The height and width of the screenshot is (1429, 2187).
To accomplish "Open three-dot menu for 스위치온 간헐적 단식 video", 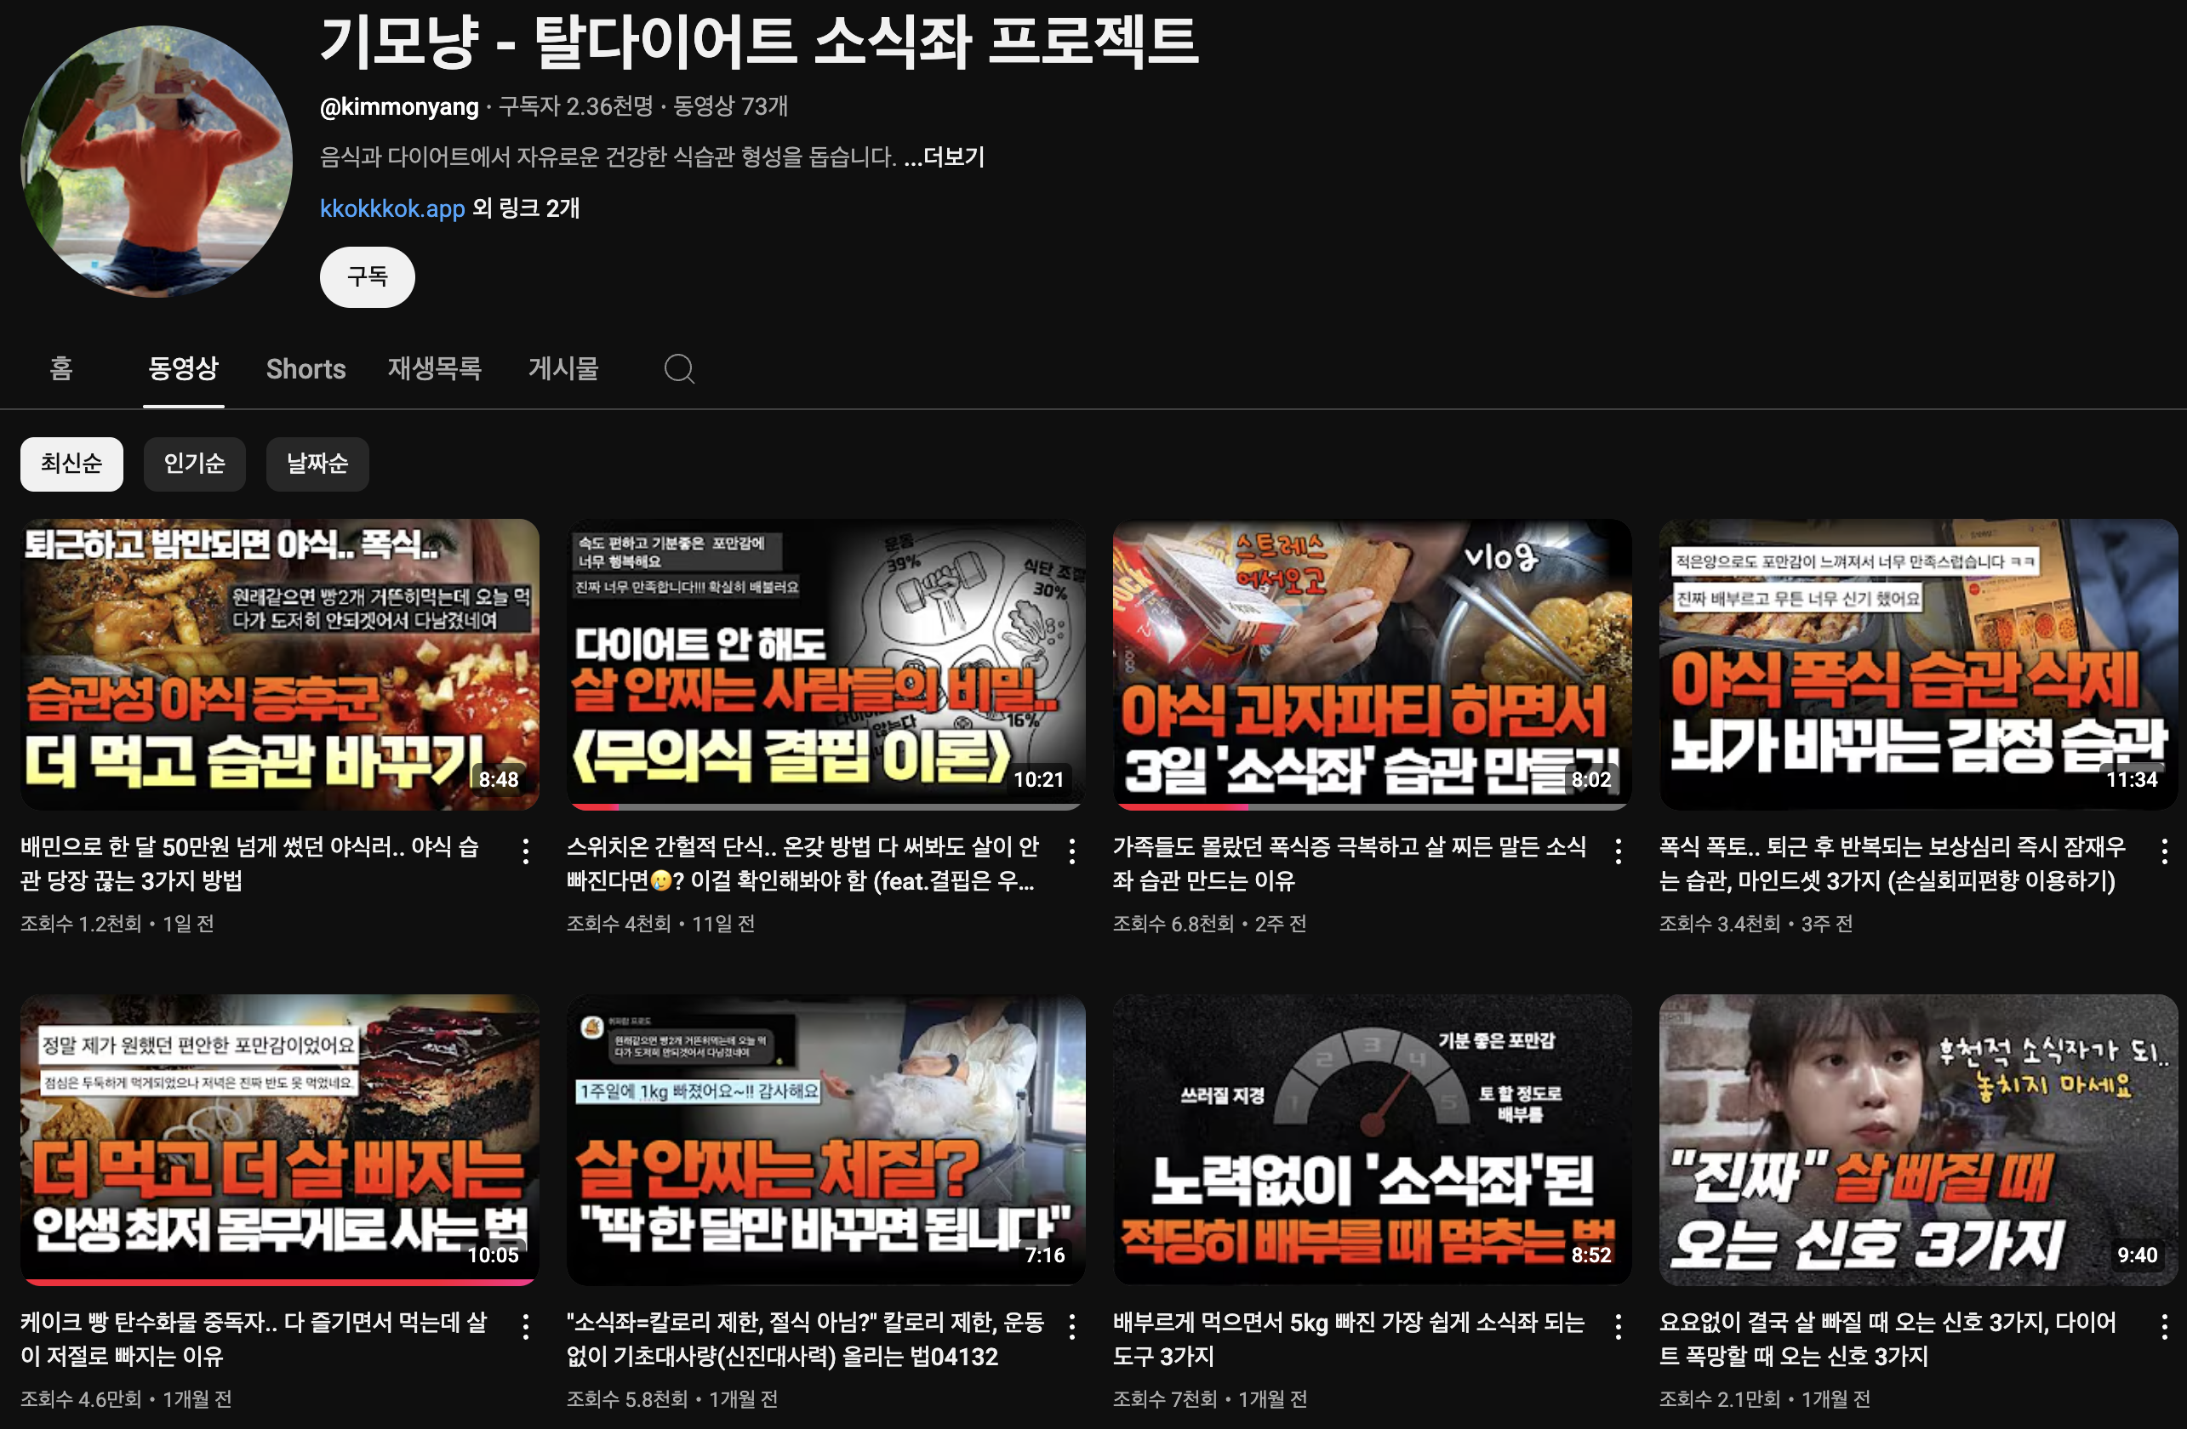I will point(1071,851).
